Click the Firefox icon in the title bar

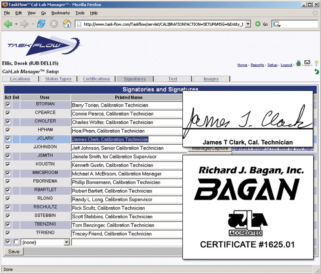[x=5, y=4]
